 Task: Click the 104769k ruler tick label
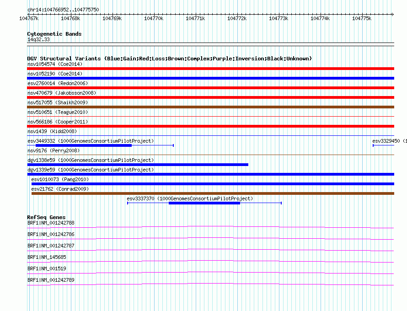112,18
